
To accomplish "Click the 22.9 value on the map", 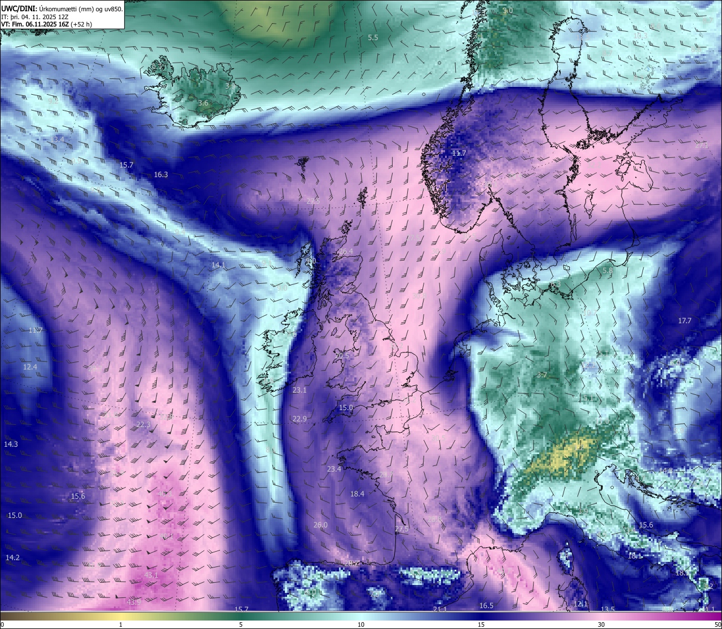I will tap(300, 419).
